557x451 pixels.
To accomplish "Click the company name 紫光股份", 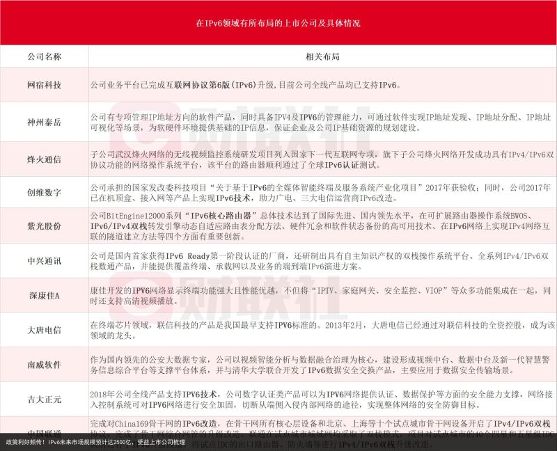I will coord(45,226).
